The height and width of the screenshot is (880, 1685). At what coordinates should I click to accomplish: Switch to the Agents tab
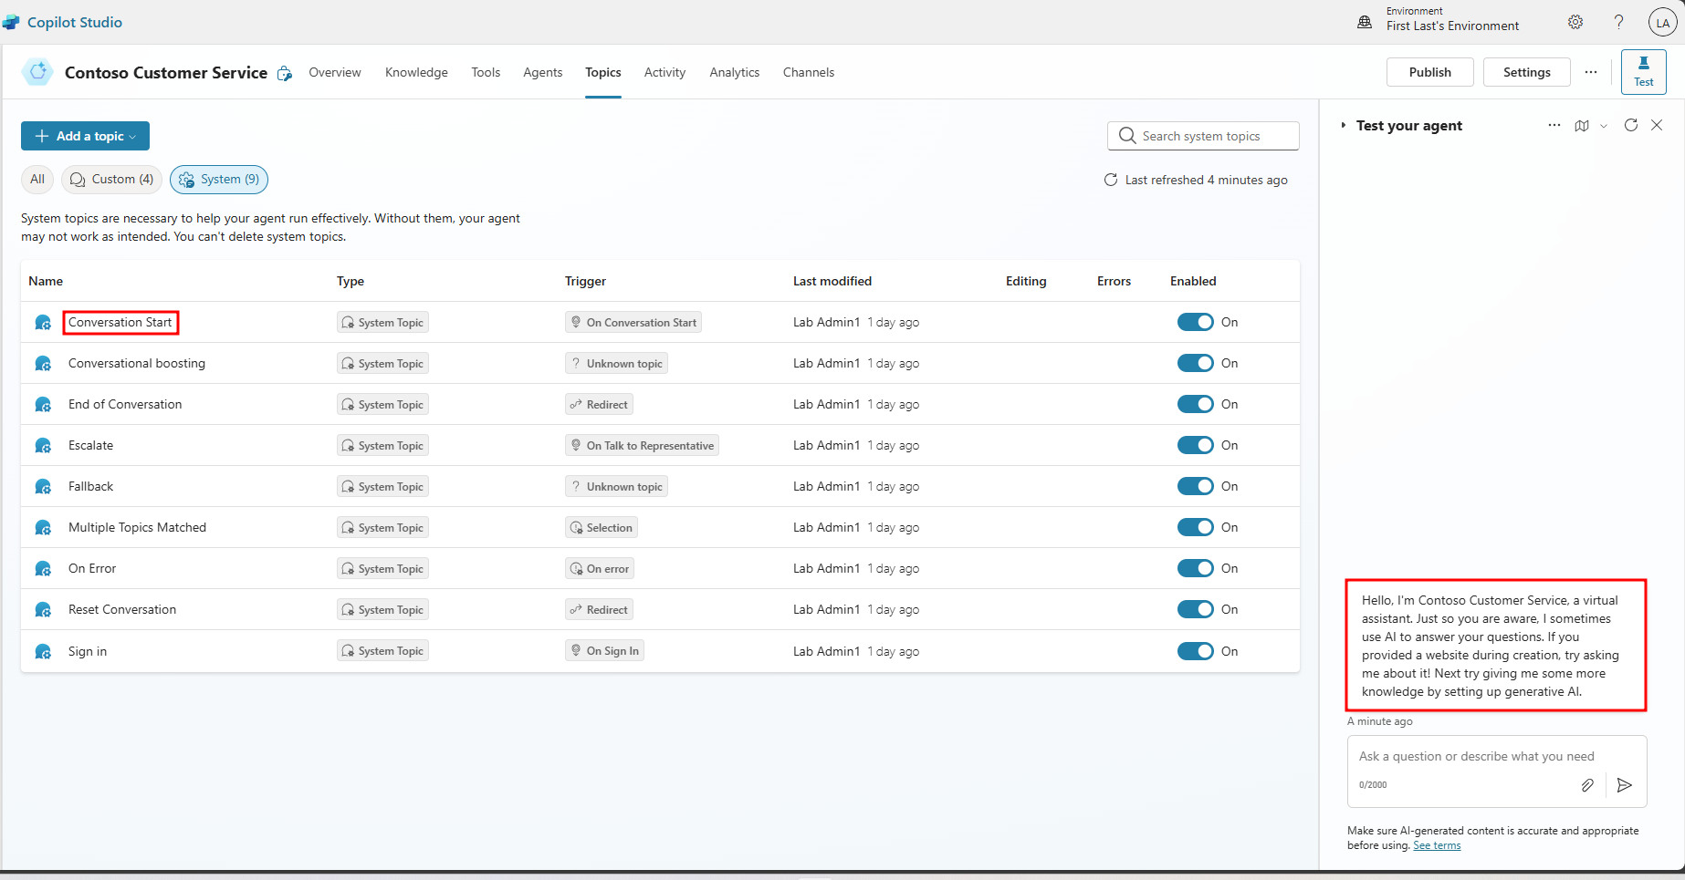tap(543, 72)
